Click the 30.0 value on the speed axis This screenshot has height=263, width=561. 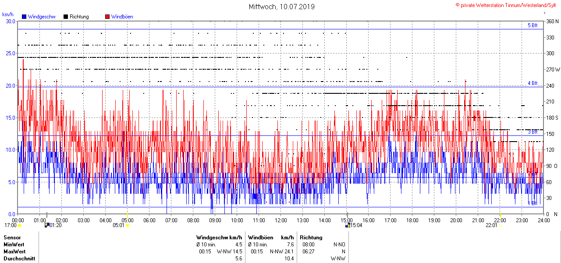[10, 21]
